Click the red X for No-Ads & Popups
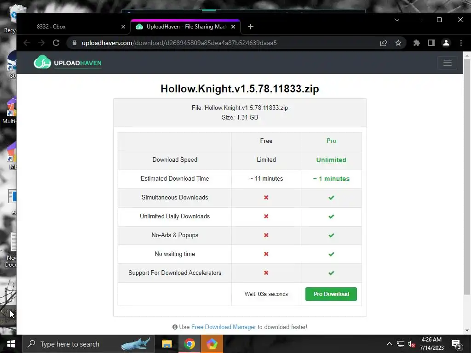471x353 pixels. pyautogui.click(x=266, y=235)
